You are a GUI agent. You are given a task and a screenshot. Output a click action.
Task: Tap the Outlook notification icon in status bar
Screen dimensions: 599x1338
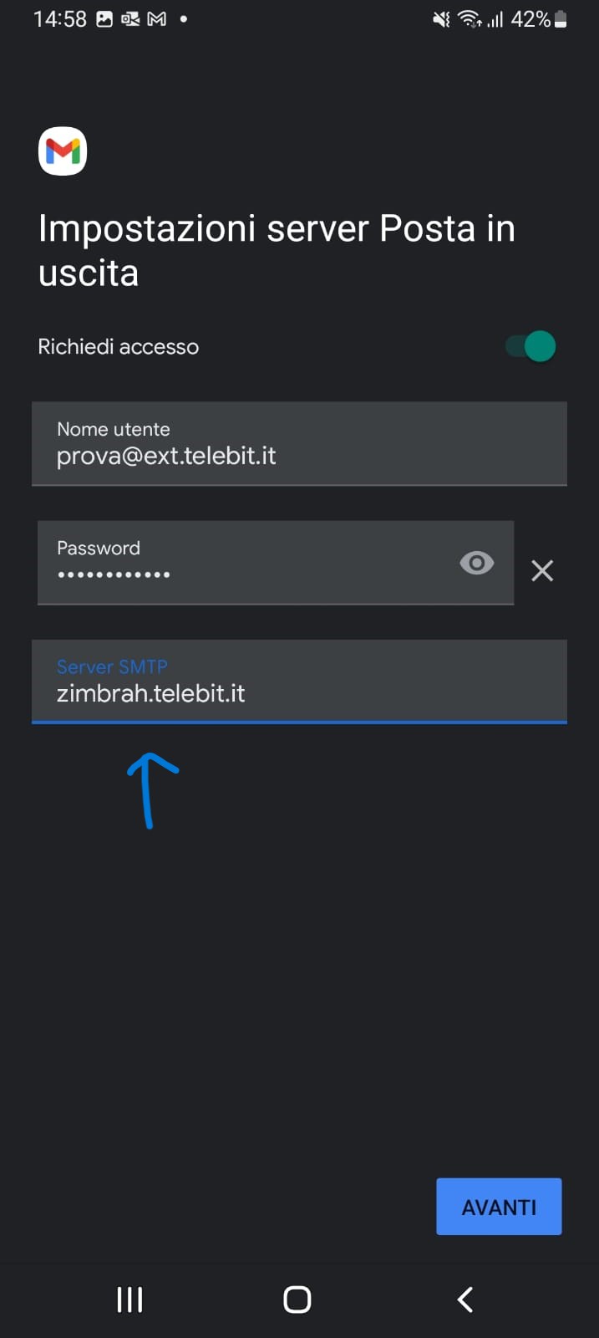[130, 19]
